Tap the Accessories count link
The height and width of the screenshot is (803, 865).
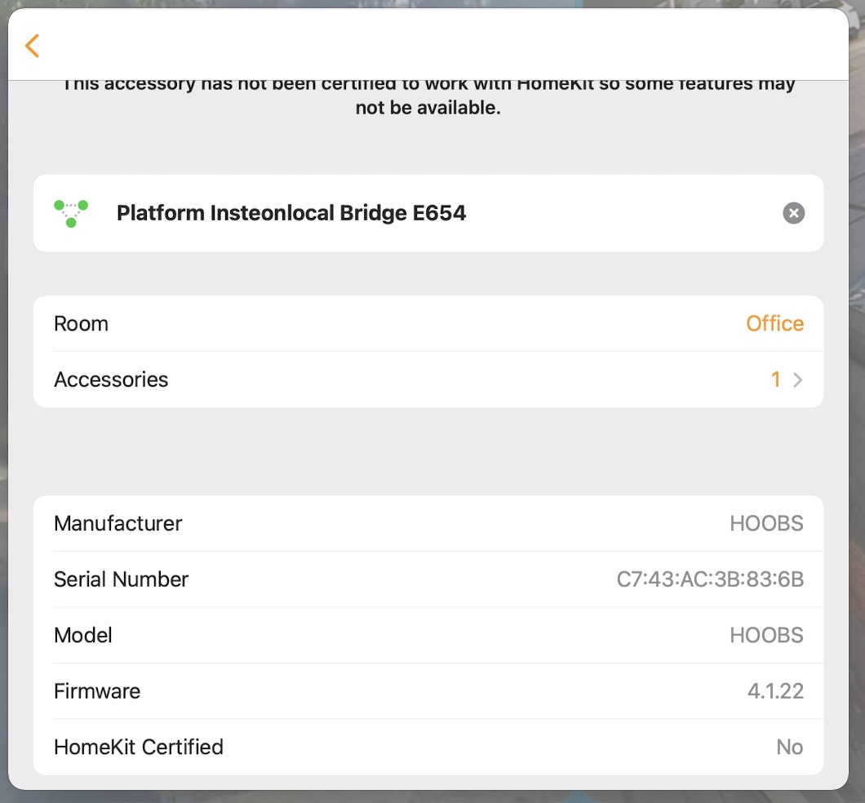click(x=776, y=379)
